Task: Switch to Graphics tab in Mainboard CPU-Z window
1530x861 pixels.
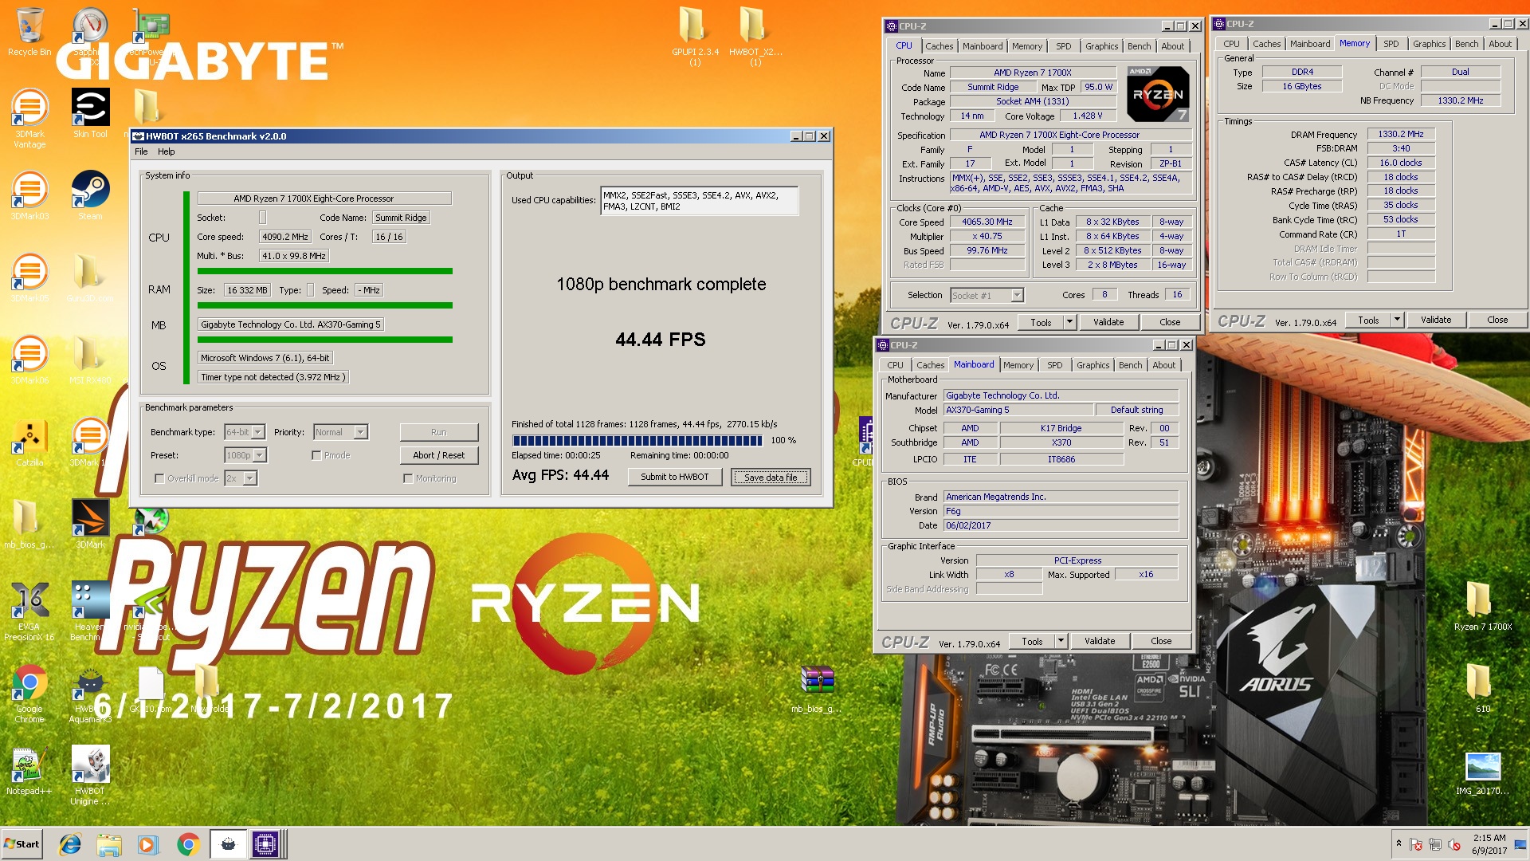Action: (1093, 365)
